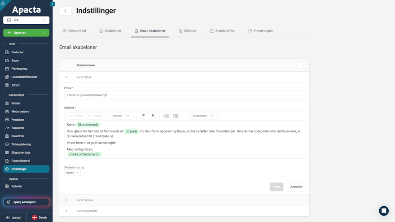Click the {{virksomhedsnavn}} tag in signature
Viewport: 395px width, 222px height.
click(x=84, y=154)
